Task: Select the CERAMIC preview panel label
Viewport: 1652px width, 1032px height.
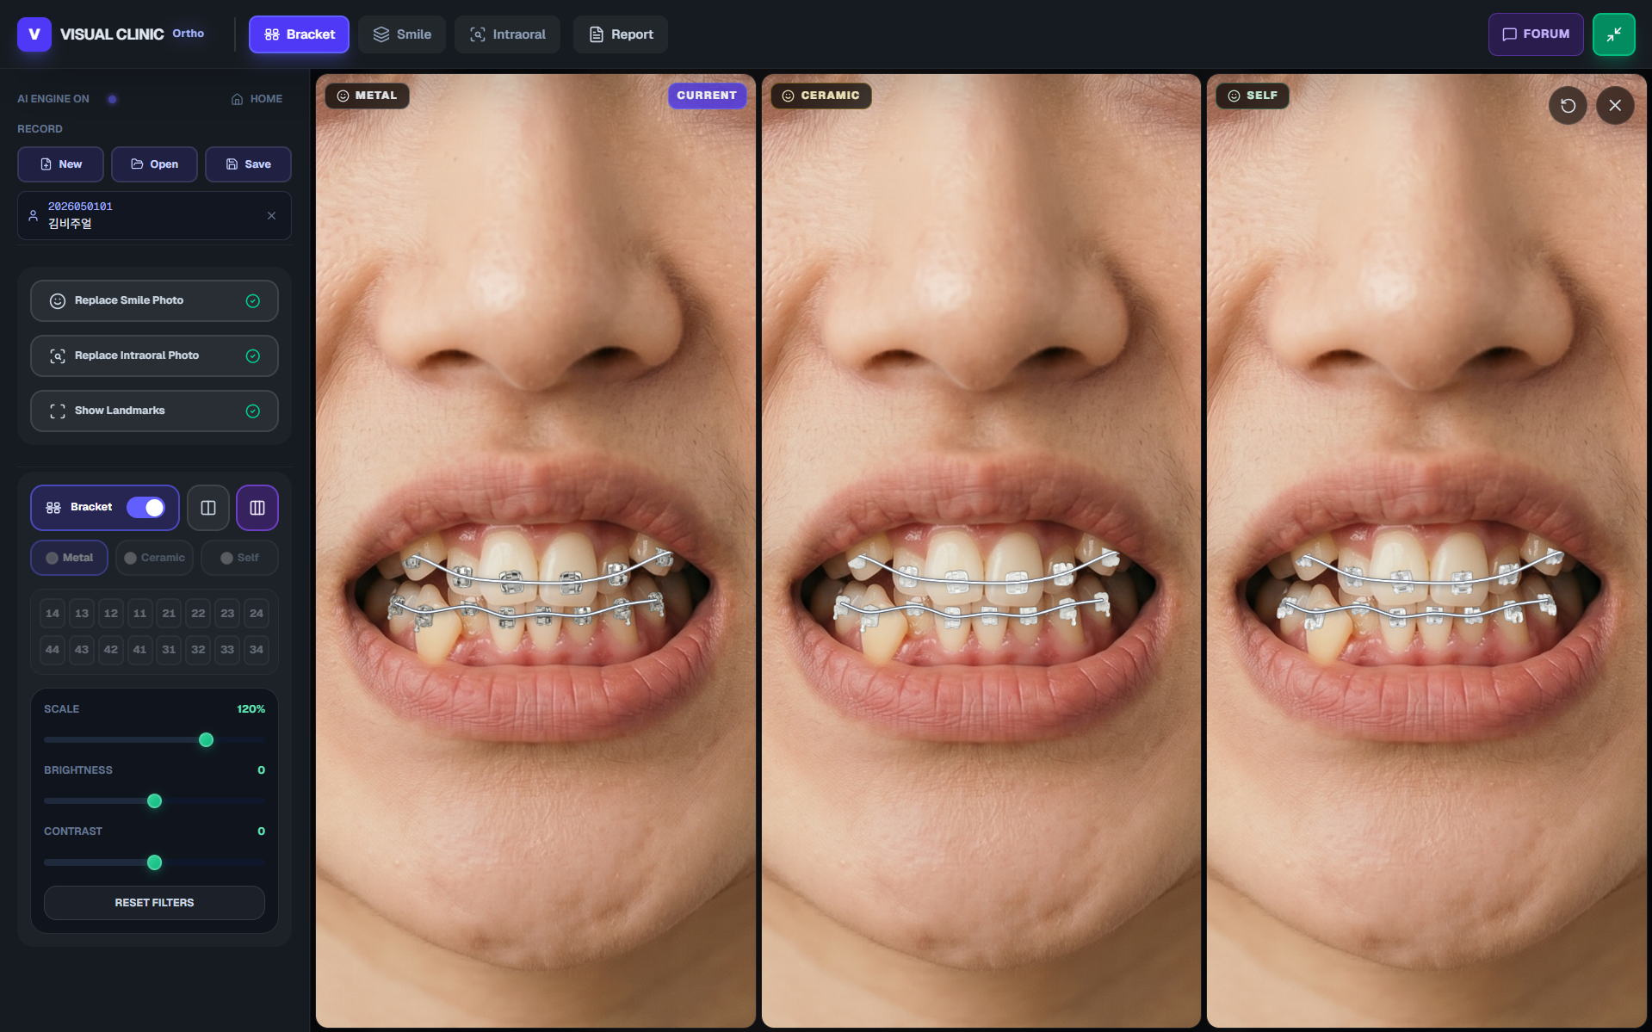Action: tap(820, 96)
